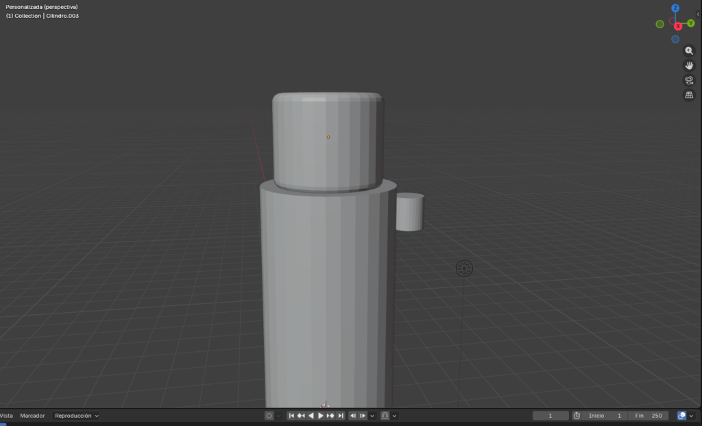The image size is (702, 426).
Task: Switch projection using the grid perspective icon
Action: (689, 94)
